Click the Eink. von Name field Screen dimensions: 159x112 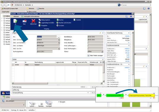tap(48, 46)
